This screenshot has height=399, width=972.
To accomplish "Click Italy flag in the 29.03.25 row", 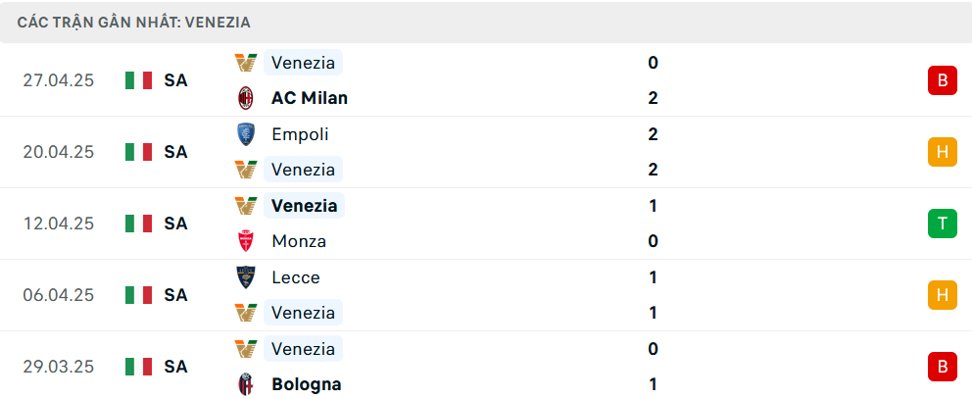I will 139,367.
